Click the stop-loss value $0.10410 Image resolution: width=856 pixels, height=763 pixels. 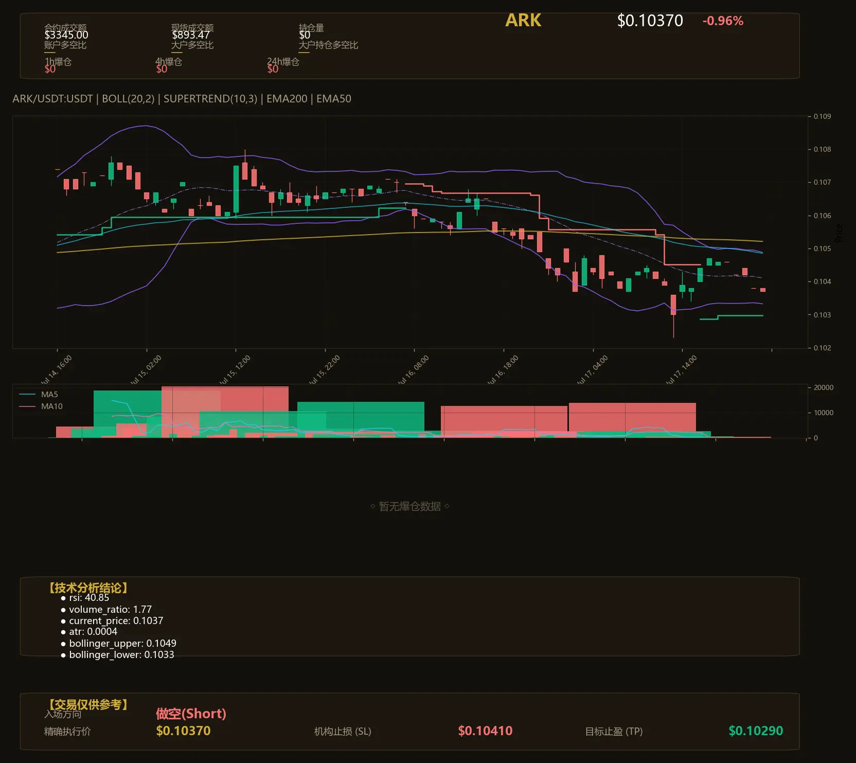[485, 731]
